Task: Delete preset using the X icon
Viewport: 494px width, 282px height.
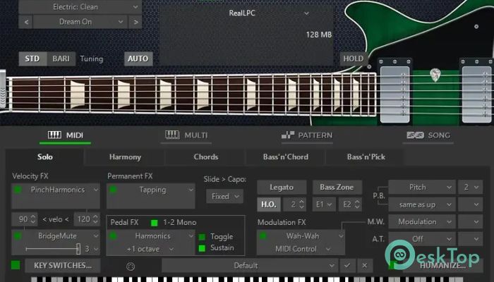Action: click(364, 266)
